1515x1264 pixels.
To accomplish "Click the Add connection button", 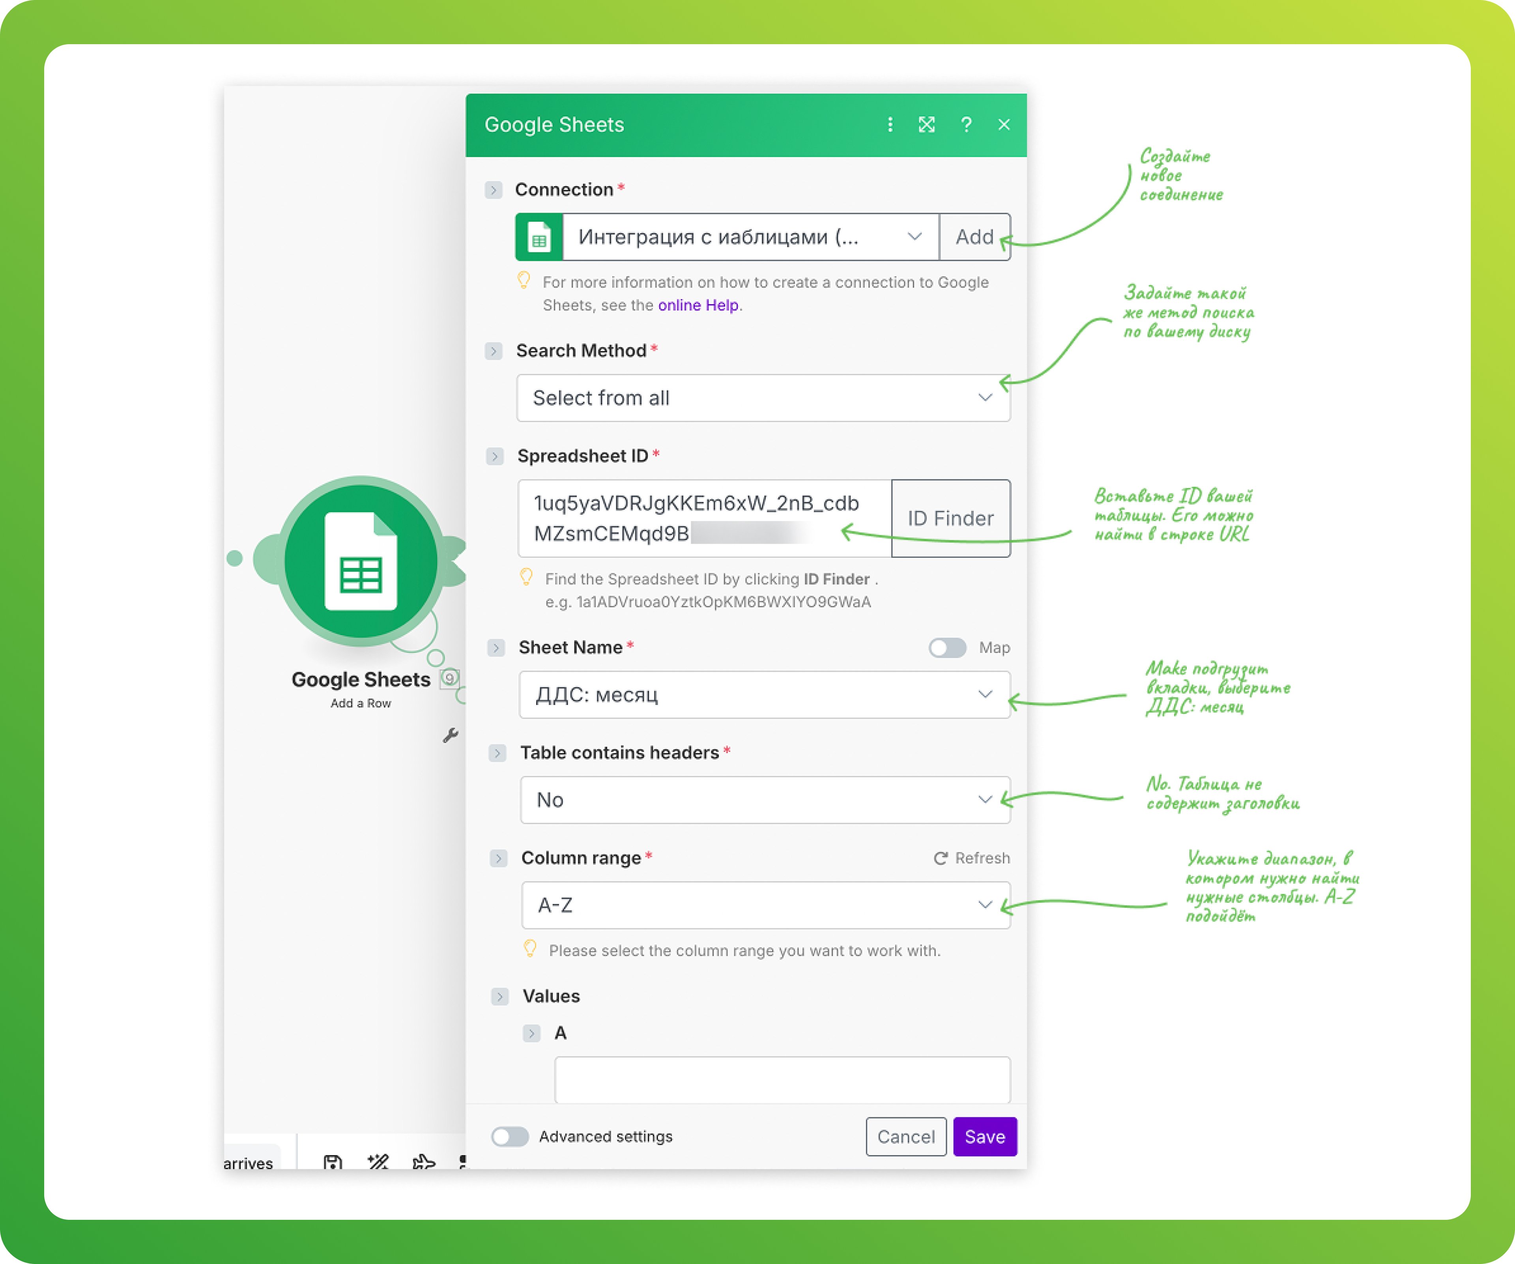I will point(974,237).
